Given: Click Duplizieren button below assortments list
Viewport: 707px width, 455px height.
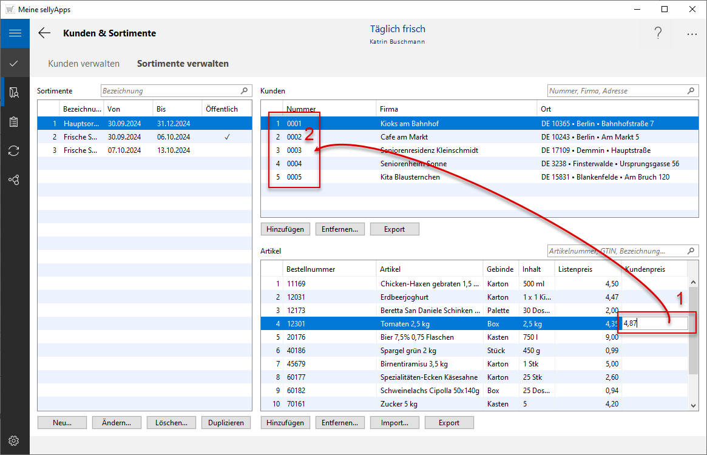Looking at the screenshot, I should coord(226,423).
